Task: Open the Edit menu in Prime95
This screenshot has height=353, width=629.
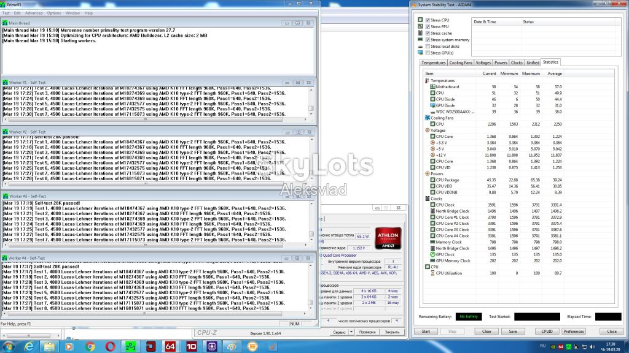Action: [17, 13]
